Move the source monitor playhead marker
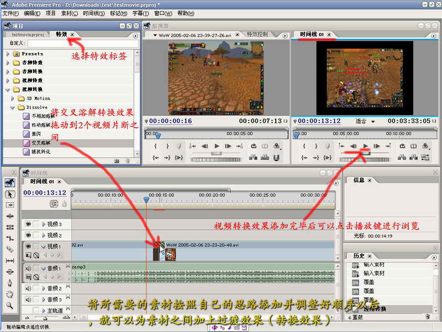The width and height of the screenshot is (442, 332). coord(158,136)
